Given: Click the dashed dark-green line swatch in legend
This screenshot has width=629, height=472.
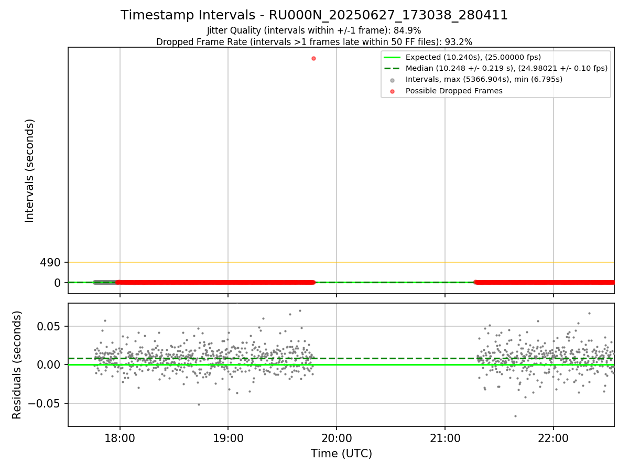Looking at the screenshot, I should [x=393, y=68].
